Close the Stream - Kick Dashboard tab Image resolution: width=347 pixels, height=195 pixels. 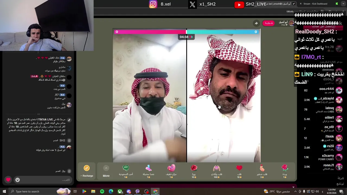click(301, 4)
